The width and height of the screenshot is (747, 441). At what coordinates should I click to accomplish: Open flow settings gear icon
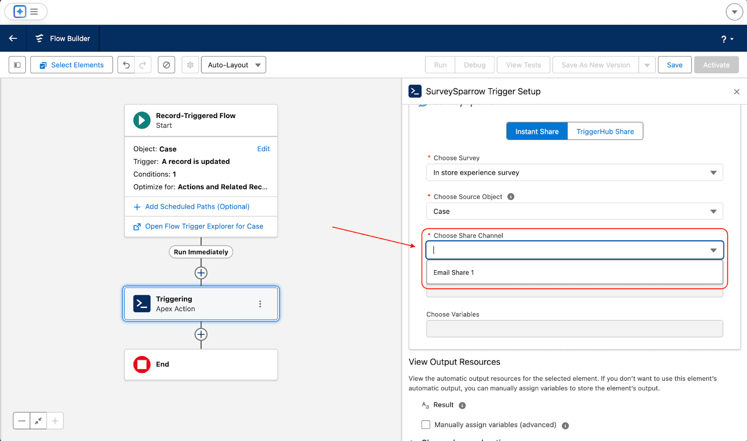click(190, 65)
